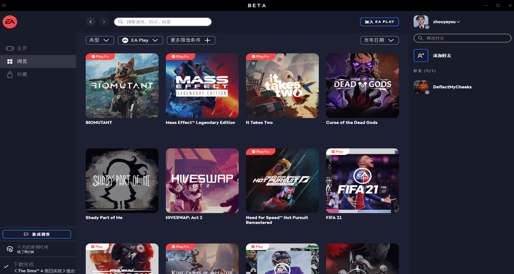Screen dimensions: 514x274
Task: Expand the EA Play filter dropdown
Action: pyautogui.click(x=140, y=40)
